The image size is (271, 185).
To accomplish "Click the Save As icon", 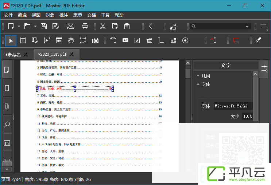I will coord(55,27).
